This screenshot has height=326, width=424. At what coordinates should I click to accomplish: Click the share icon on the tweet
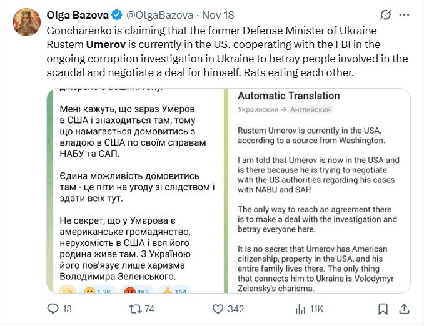(x=405, y=309)
